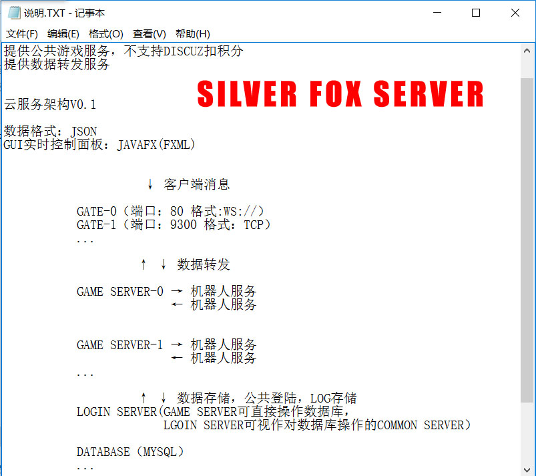Click the line 'GUI实时控制面板: JAVAFX(FXML)'
This screenshot has height=476, width=536.
[99, 144]
